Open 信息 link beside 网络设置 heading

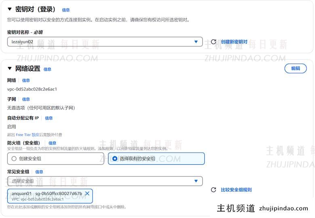coord(47,69)
